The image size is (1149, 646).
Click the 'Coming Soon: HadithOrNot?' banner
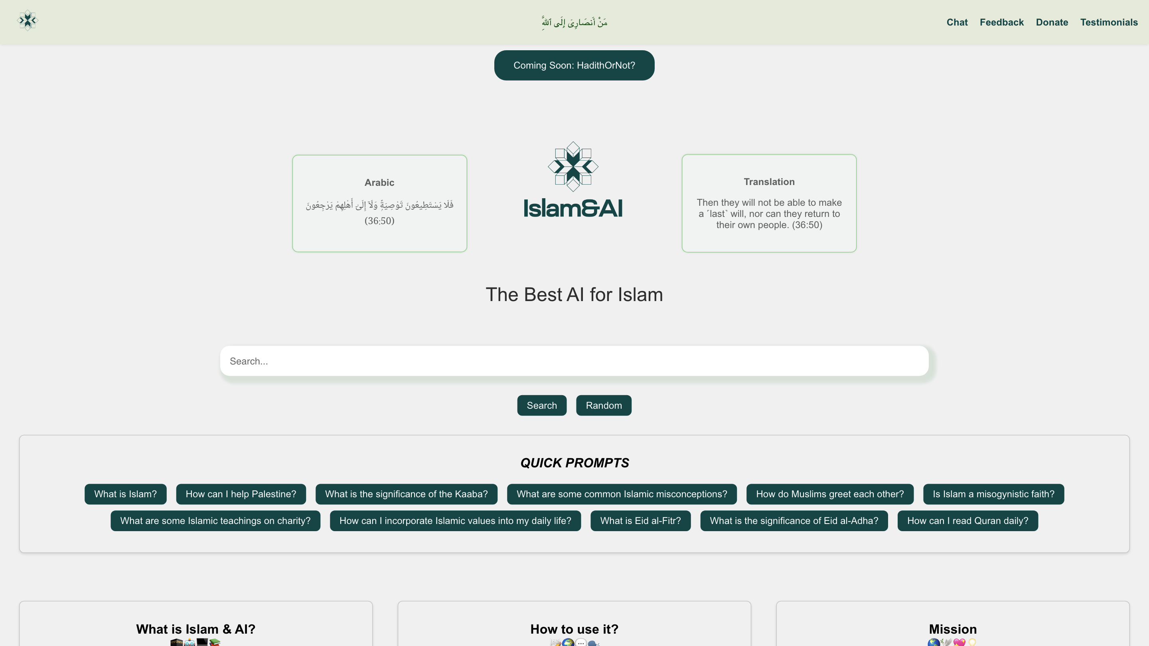[574, 65]
